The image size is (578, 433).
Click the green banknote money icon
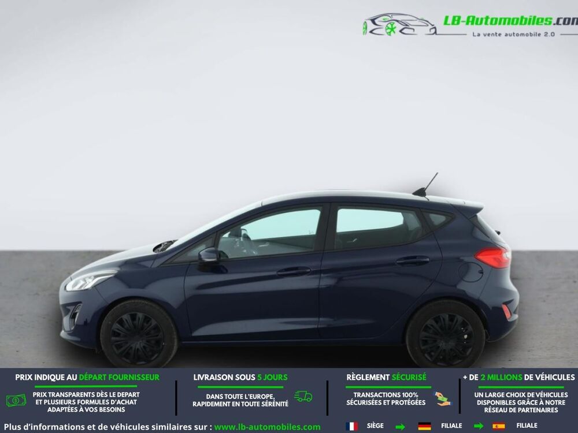tap(16, 400)
